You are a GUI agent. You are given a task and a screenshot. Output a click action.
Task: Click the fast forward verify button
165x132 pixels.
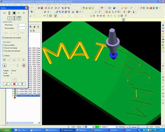tap(24, 13)
